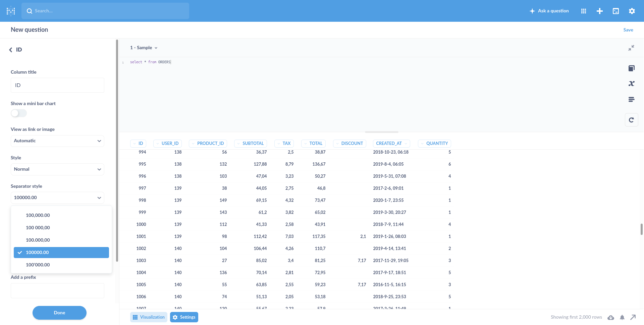
Task: Download results with the export icon
Action: (611, 317)
